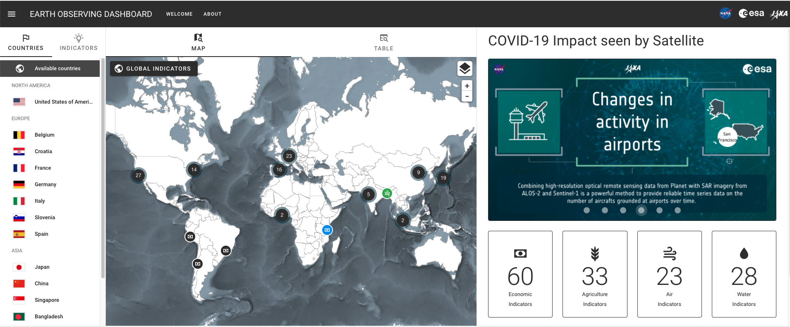Screen dimensions: 790x327
Task: Switch to the Table tab
Action: coord(384,43)
